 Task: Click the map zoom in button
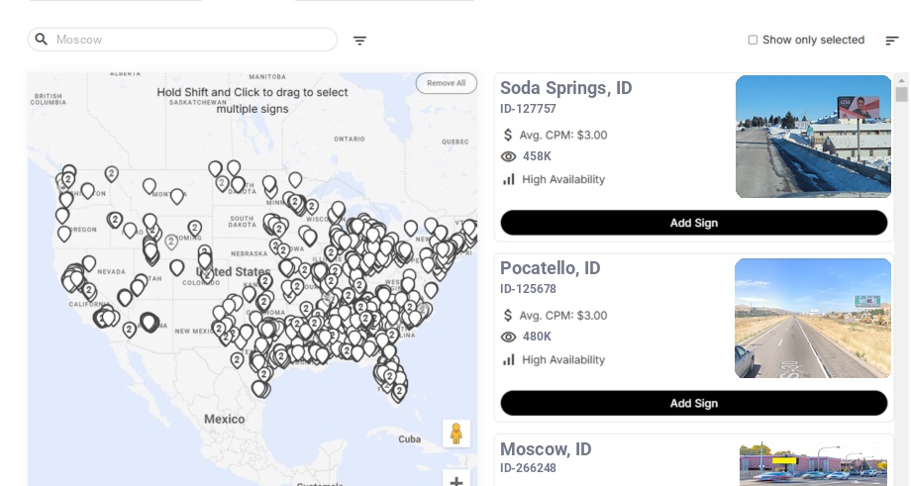pos(455,482)
